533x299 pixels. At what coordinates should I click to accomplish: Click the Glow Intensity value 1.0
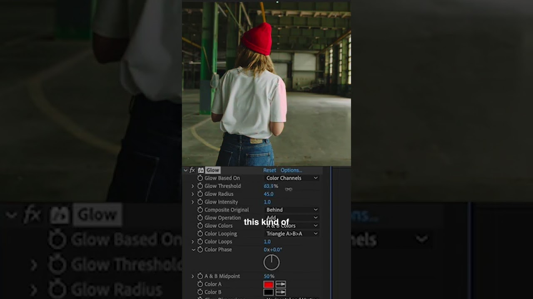(x=267, y=202)
